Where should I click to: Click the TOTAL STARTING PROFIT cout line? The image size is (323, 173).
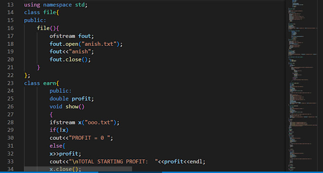click(x=127, y=162)
